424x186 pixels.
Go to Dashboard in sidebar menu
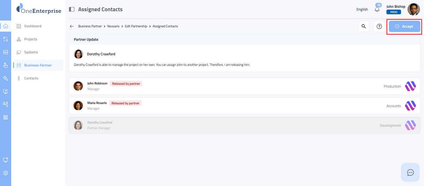pos(33,26)
